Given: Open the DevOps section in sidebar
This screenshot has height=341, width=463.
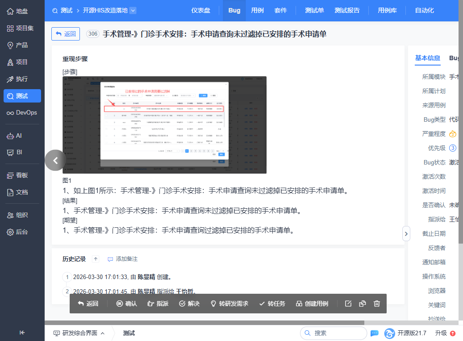Looking at the screenshot, I should click(22, 113).
